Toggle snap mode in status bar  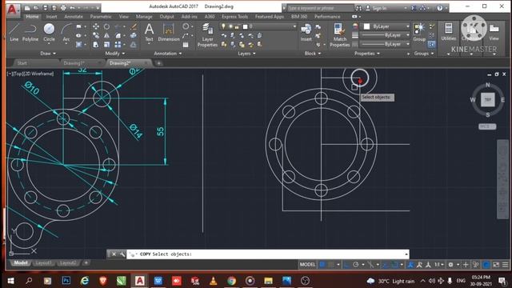pyautogui.click(x=330, y=265)
